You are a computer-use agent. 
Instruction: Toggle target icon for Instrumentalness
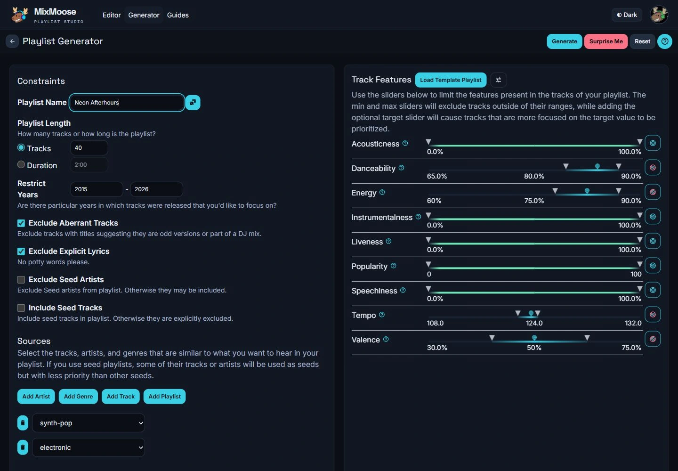click(653, 217)
